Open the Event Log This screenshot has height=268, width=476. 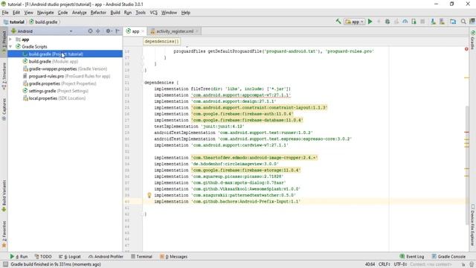click(x=411, y=257)
